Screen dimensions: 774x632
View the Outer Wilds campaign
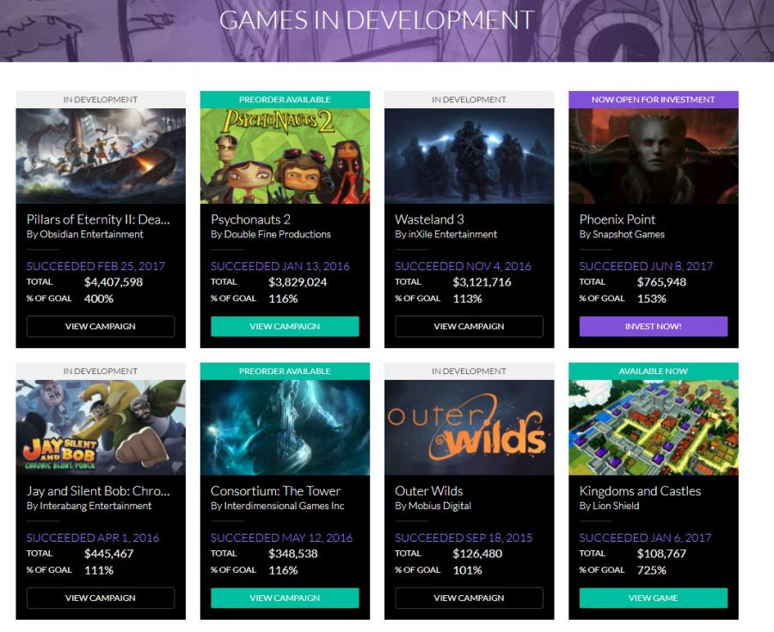[469, 598]
